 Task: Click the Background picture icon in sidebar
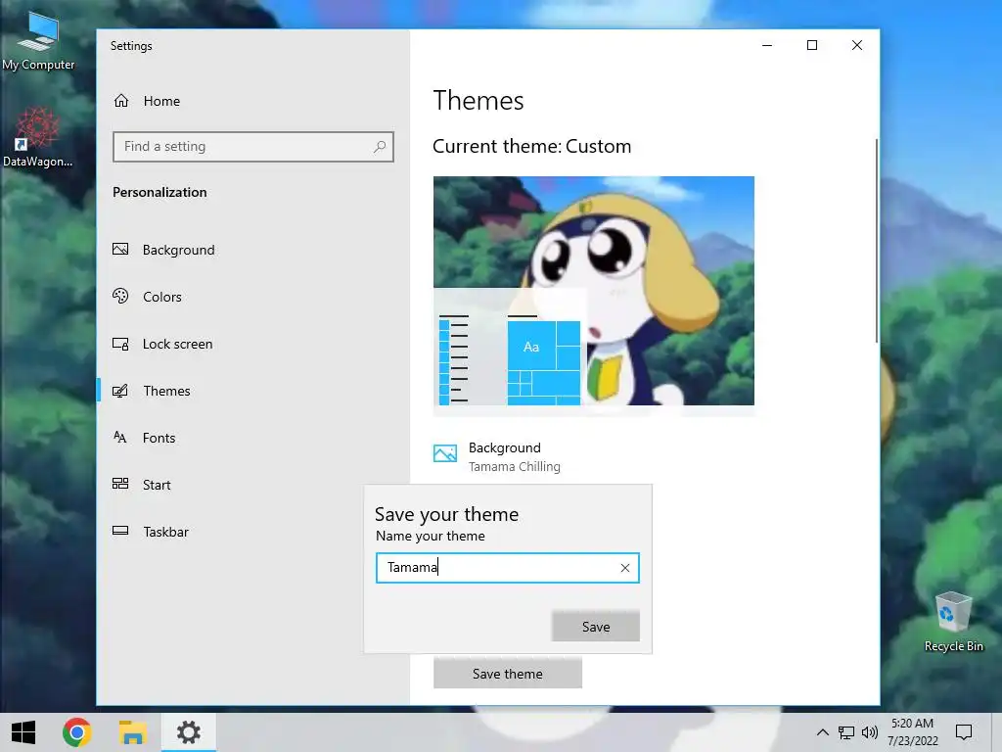tap(120, 250)
